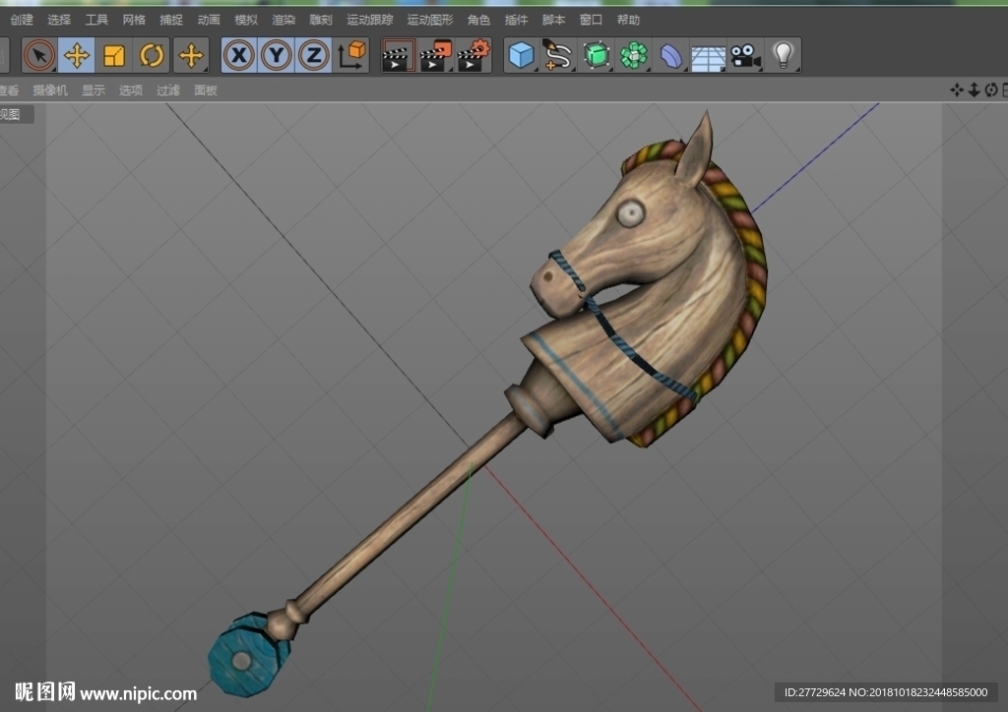The height and width of the screenshot is (712, 1008).
Task: Click the viewport pan navigation icon
Action: point(957,89)
